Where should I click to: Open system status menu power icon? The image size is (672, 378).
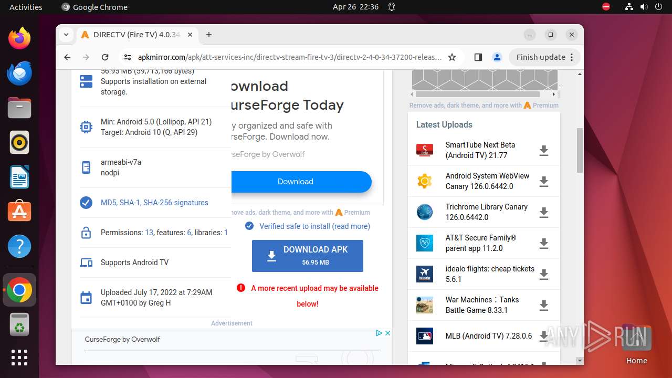pos(658,7)
